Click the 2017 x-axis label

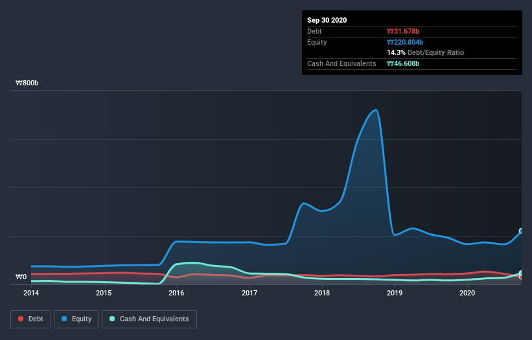coord(249,293)
